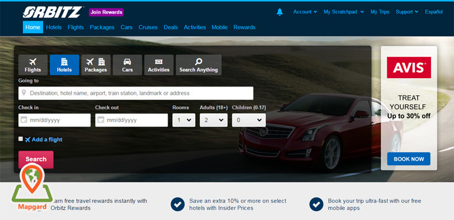
Task: Open the Adults (18+) dropdown
Action: [x=213, y=120]
